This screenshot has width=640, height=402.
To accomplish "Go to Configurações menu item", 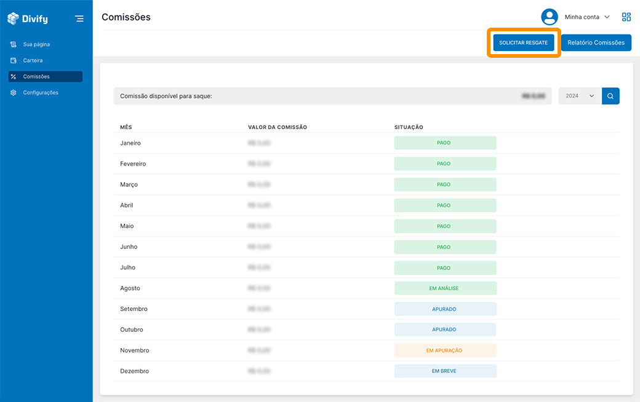I will [41, 92].
